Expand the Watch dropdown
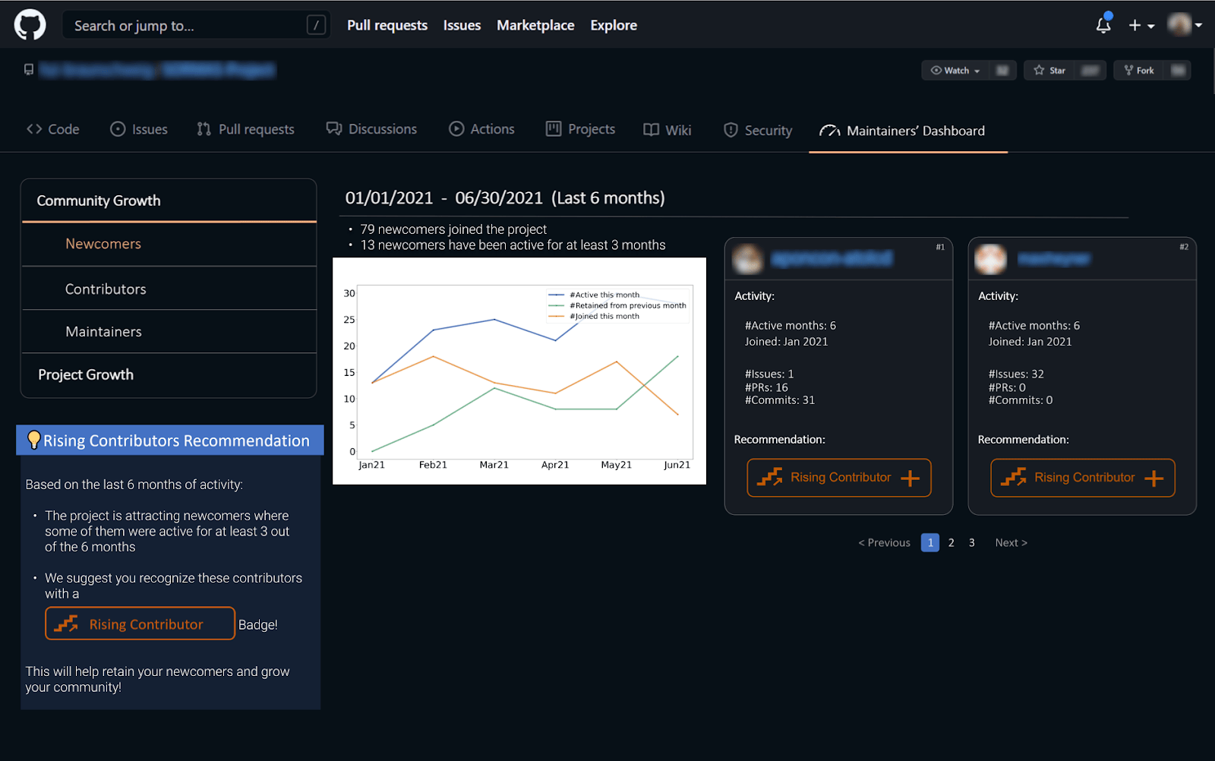 955,71
